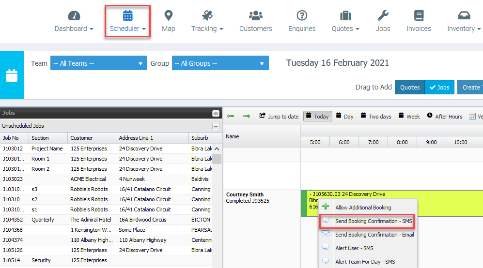The height and width of the screenshot is (268, 483).
Task: Open Invoices book icon
Action: click(419, 16)
